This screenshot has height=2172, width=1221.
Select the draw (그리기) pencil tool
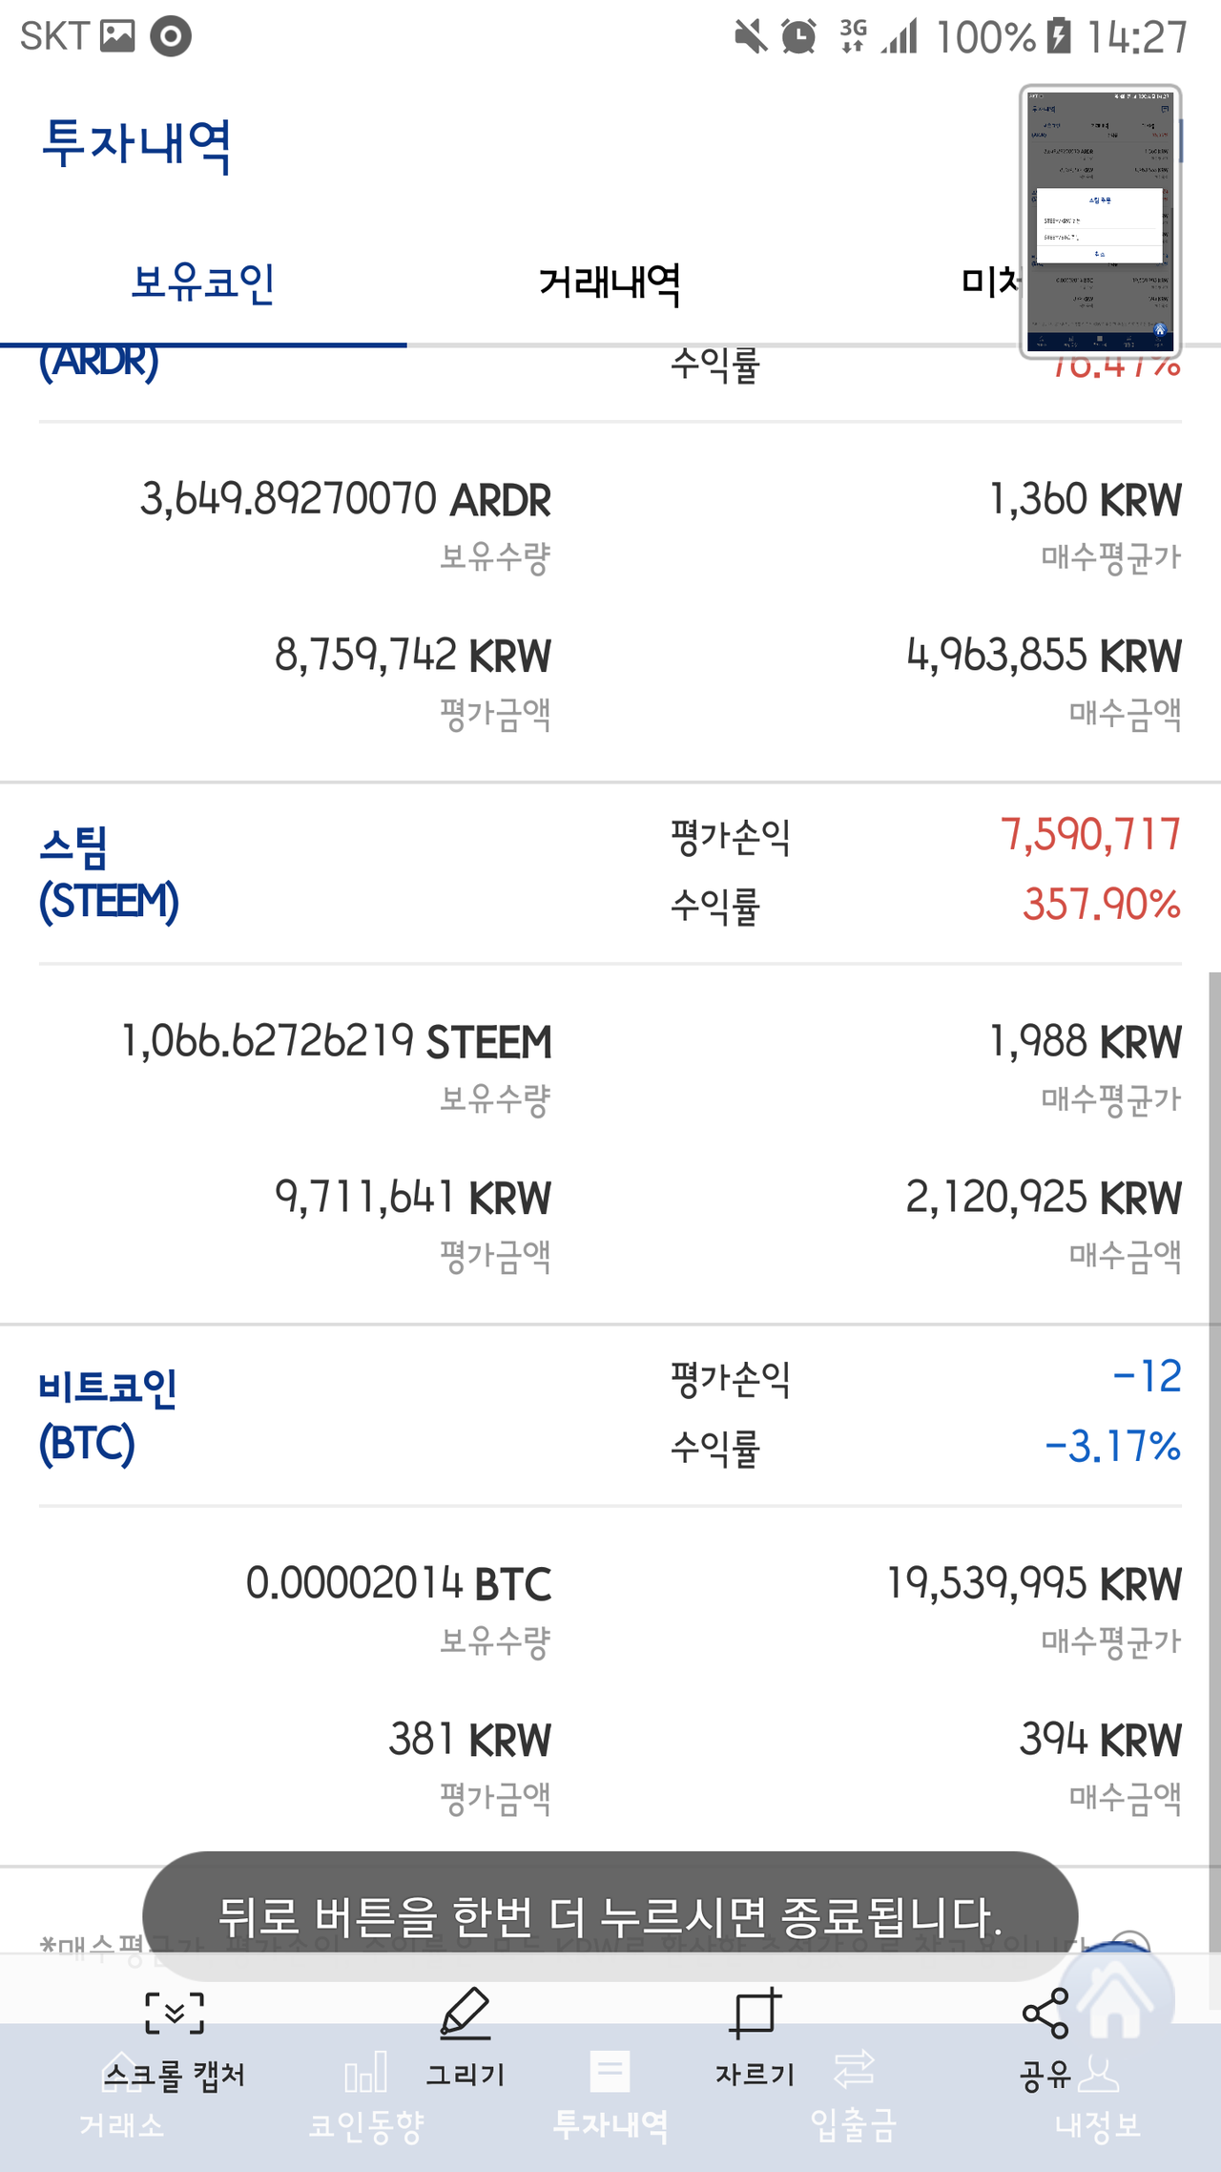466,2013
